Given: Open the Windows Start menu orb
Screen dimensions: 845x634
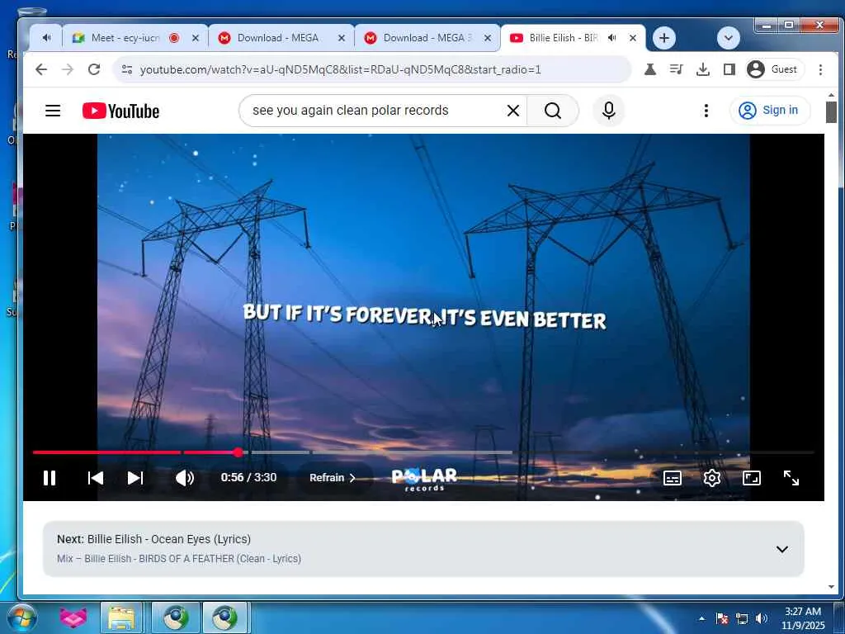Looking at the screenshot, I should [22, 617].
